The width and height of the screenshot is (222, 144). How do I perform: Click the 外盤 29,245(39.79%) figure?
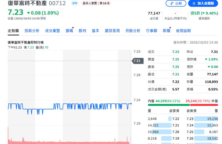198,101
